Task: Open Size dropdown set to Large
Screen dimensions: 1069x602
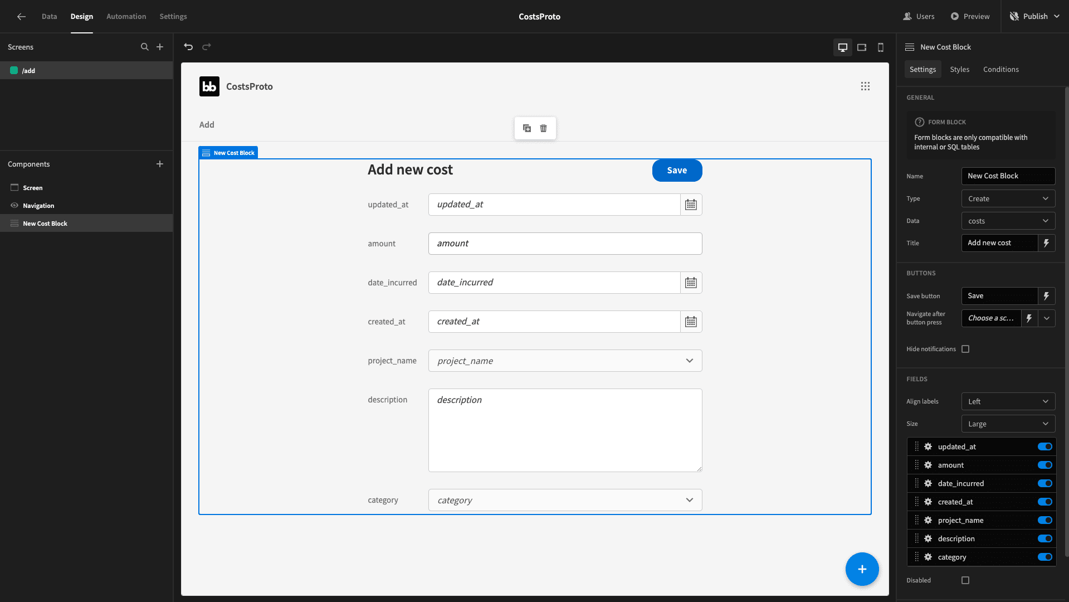Action: [x=1008, y=424]
